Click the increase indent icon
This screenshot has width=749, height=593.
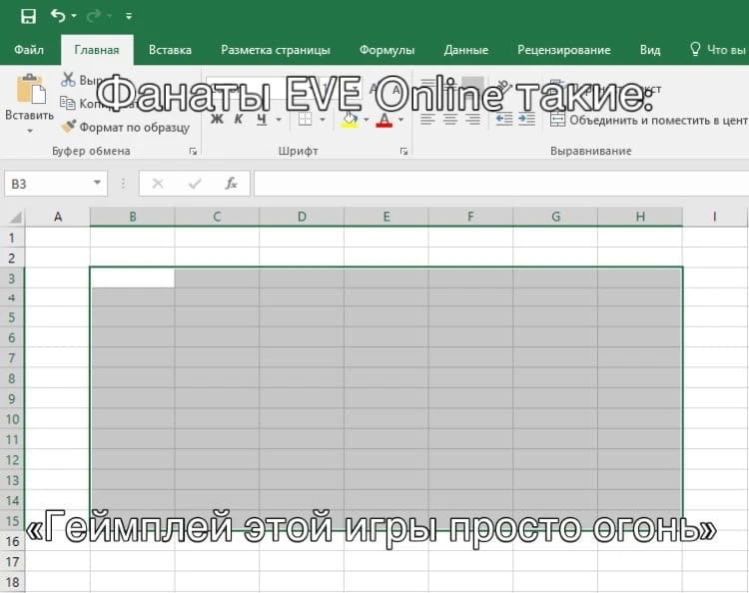pyautogui.click(x=527, y=119)
